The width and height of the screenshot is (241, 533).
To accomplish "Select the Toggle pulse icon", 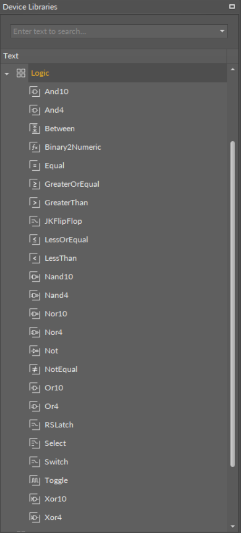I will point(35,480).
